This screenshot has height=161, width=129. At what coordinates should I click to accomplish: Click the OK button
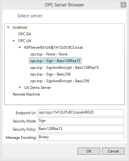(89, 151)
